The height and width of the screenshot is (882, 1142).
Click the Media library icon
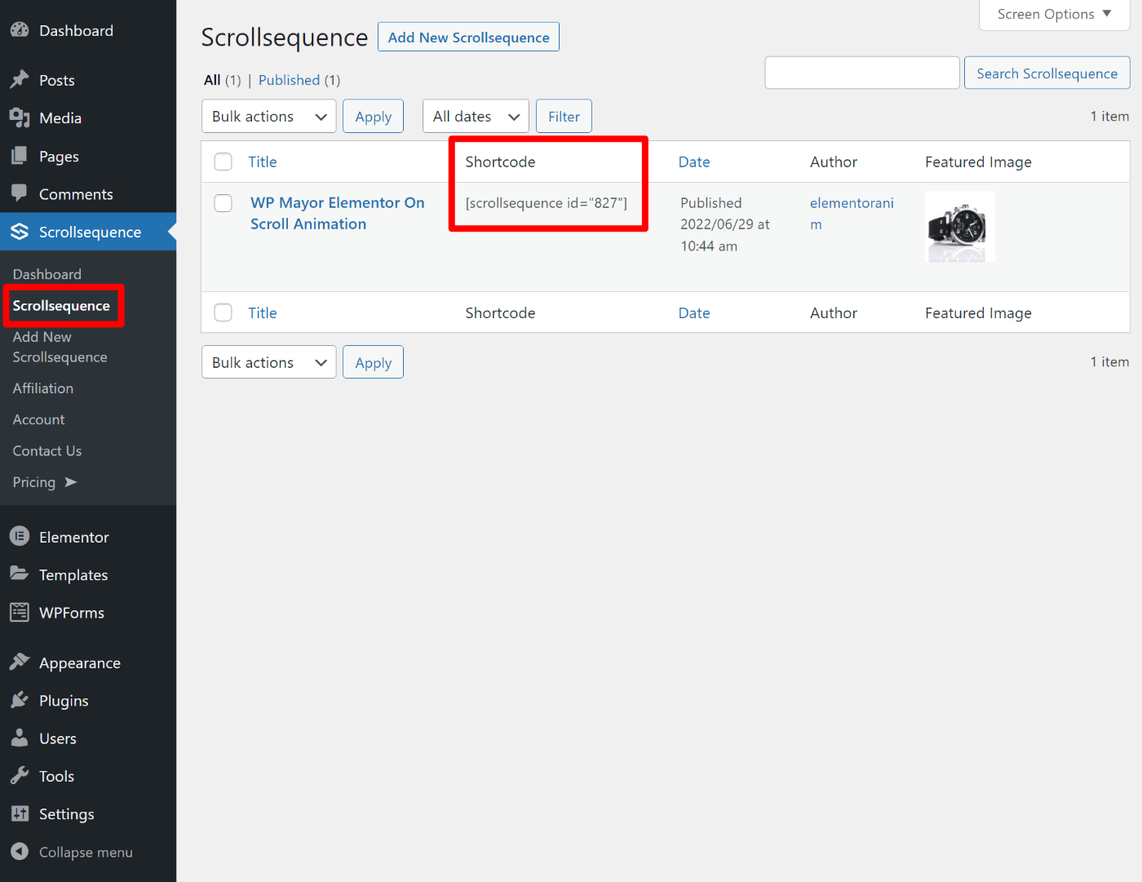20,117
